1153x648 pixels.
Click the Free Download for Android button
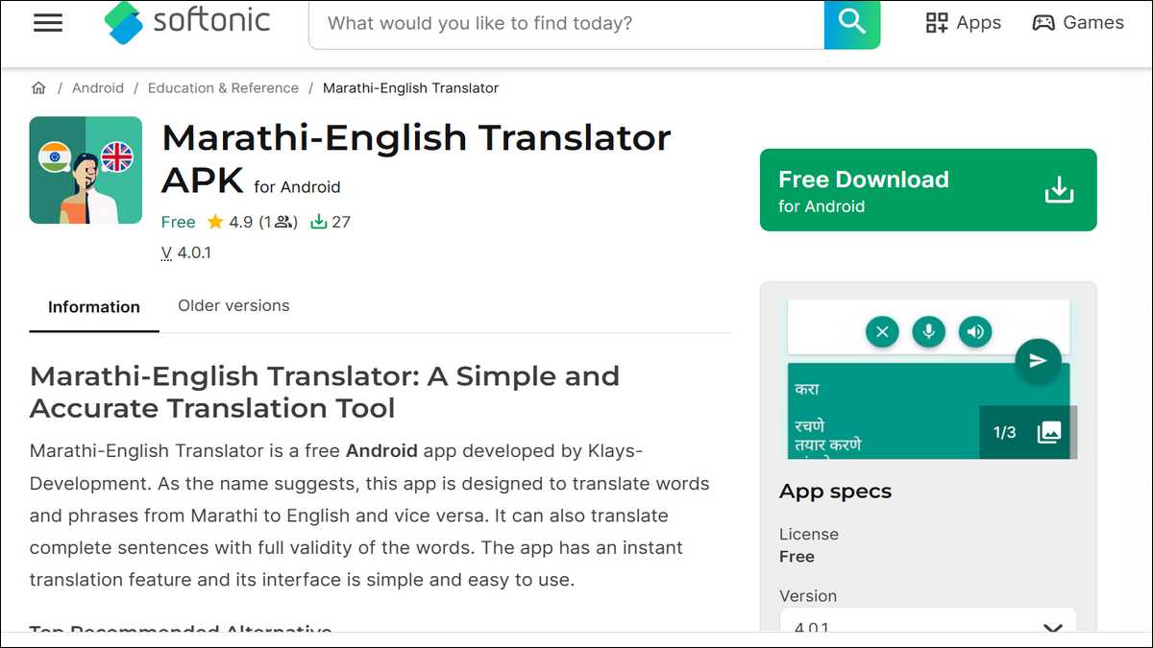point(928,190)
